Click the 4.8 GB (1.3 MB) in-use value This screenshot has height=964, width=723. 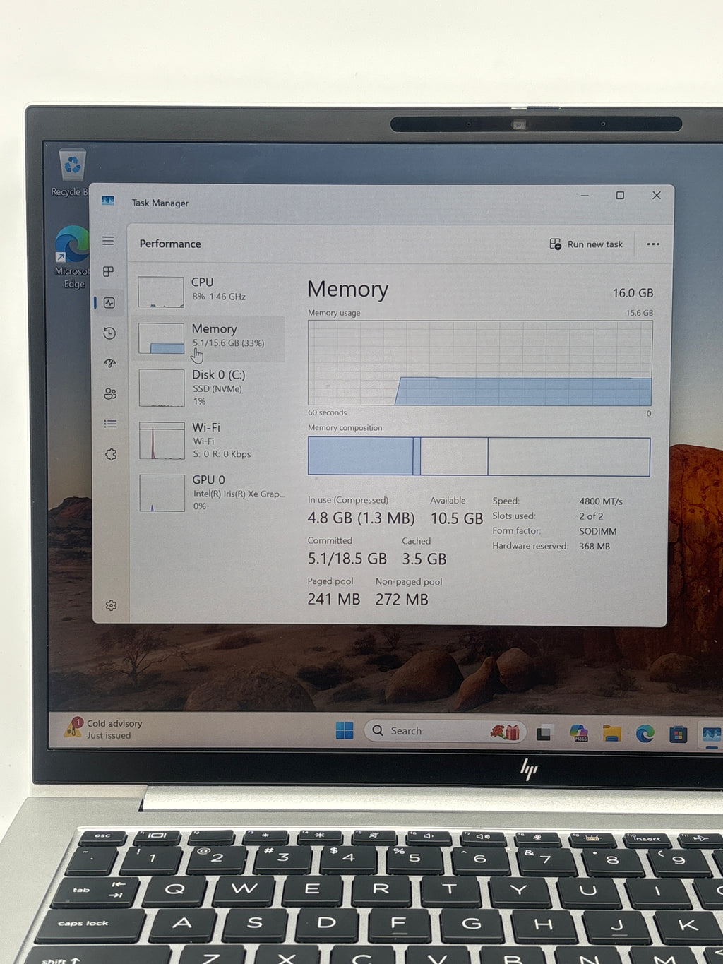pyautogui.click(x=361, y=518)
